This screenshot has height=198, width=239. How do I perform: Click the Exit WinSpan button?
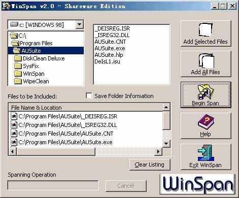(x=206, y=157)
